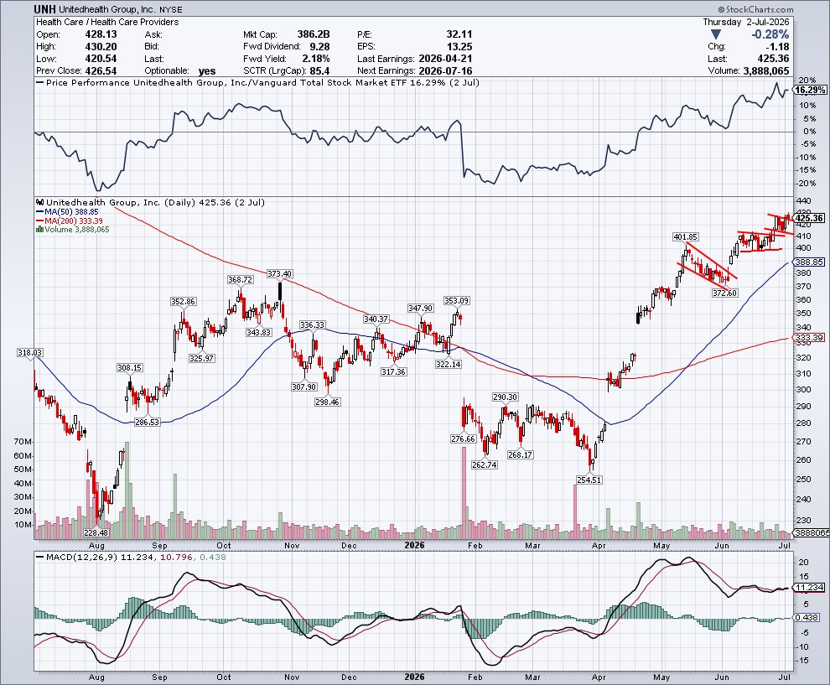Click the 268.17 price label
Image resolution: width=830 pixels, height=685 pixels.
click(520, 454)
